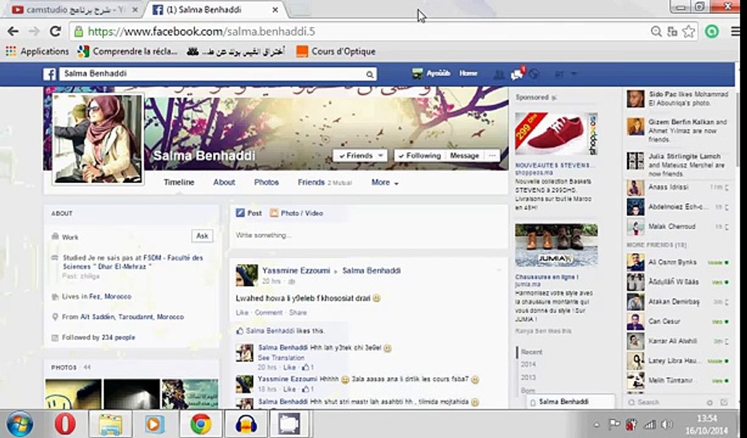
Task: Open the Applications shortcut in bookmarks bar
Action: 37,52
